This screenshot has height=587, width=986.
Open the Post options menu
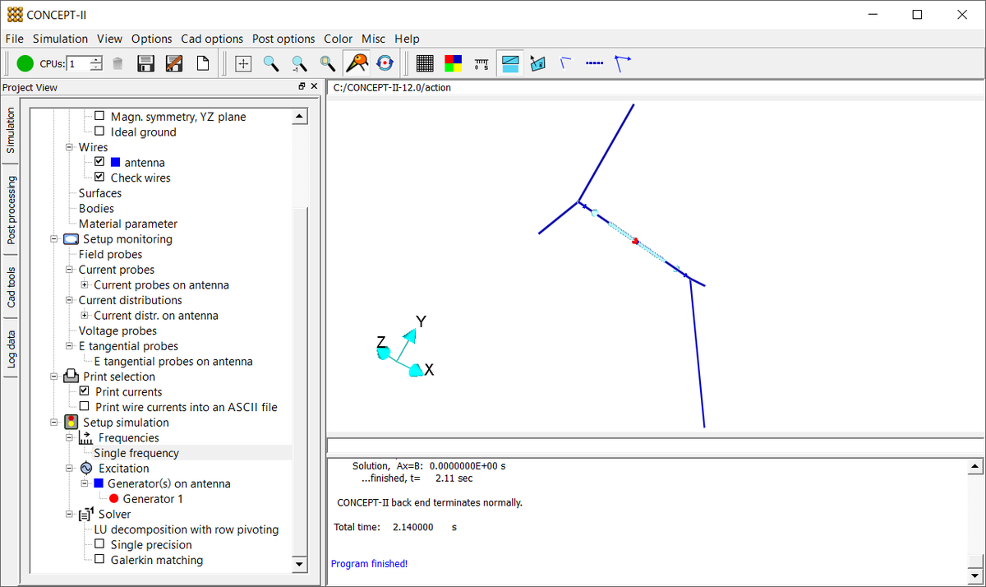283,39
